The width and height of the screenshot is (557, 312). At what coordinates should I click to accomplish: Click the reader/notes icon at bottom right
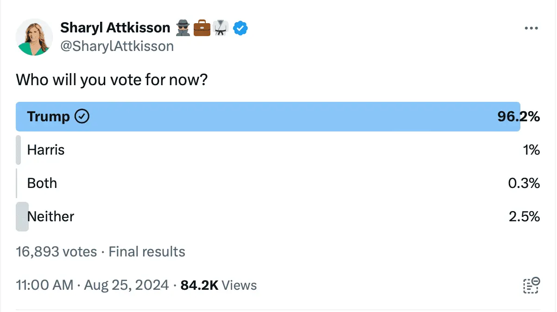(x=531, y=285)
